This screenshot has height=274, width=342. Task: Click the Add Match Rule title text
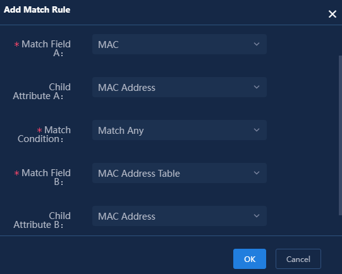pos(37,9)
